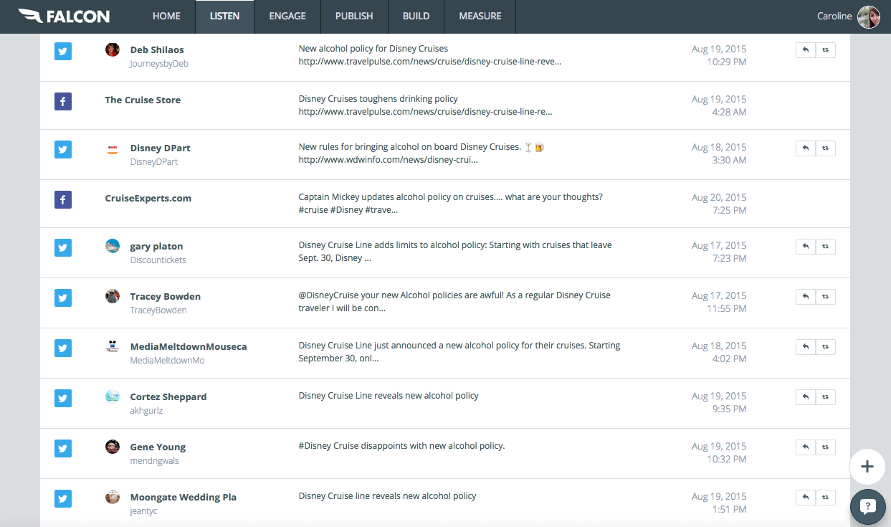Viewport: 891px width, 527px height.
Task: Click reply icon on Tracey Bowden's tweet
Action: (806, 297)
